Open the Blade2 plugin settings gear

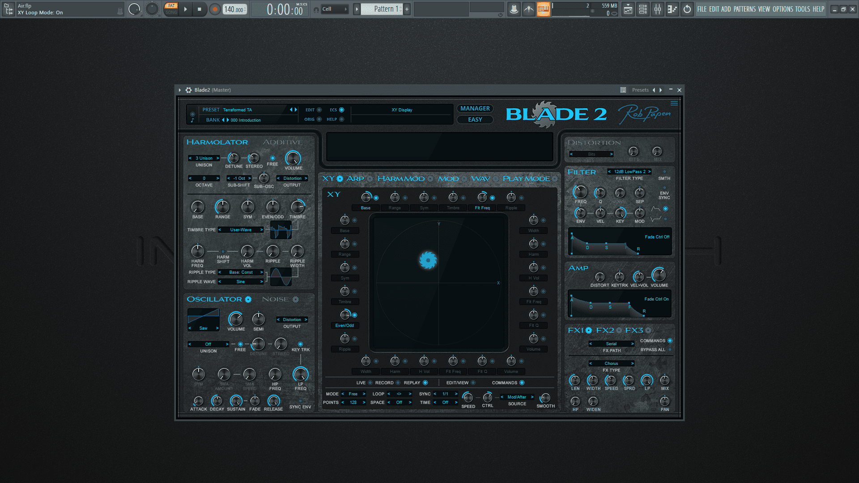point(188,90)
